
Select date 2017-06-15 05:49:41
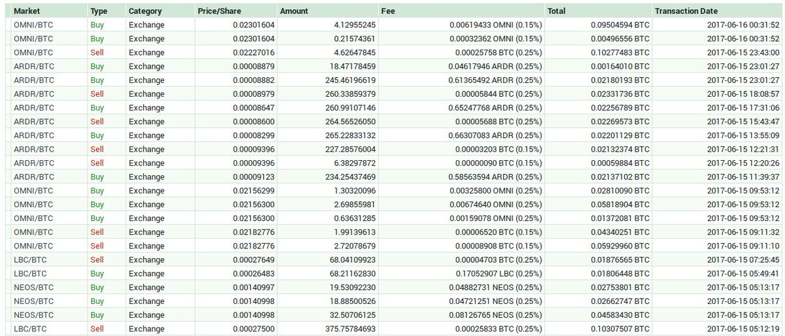coord(743,273)
